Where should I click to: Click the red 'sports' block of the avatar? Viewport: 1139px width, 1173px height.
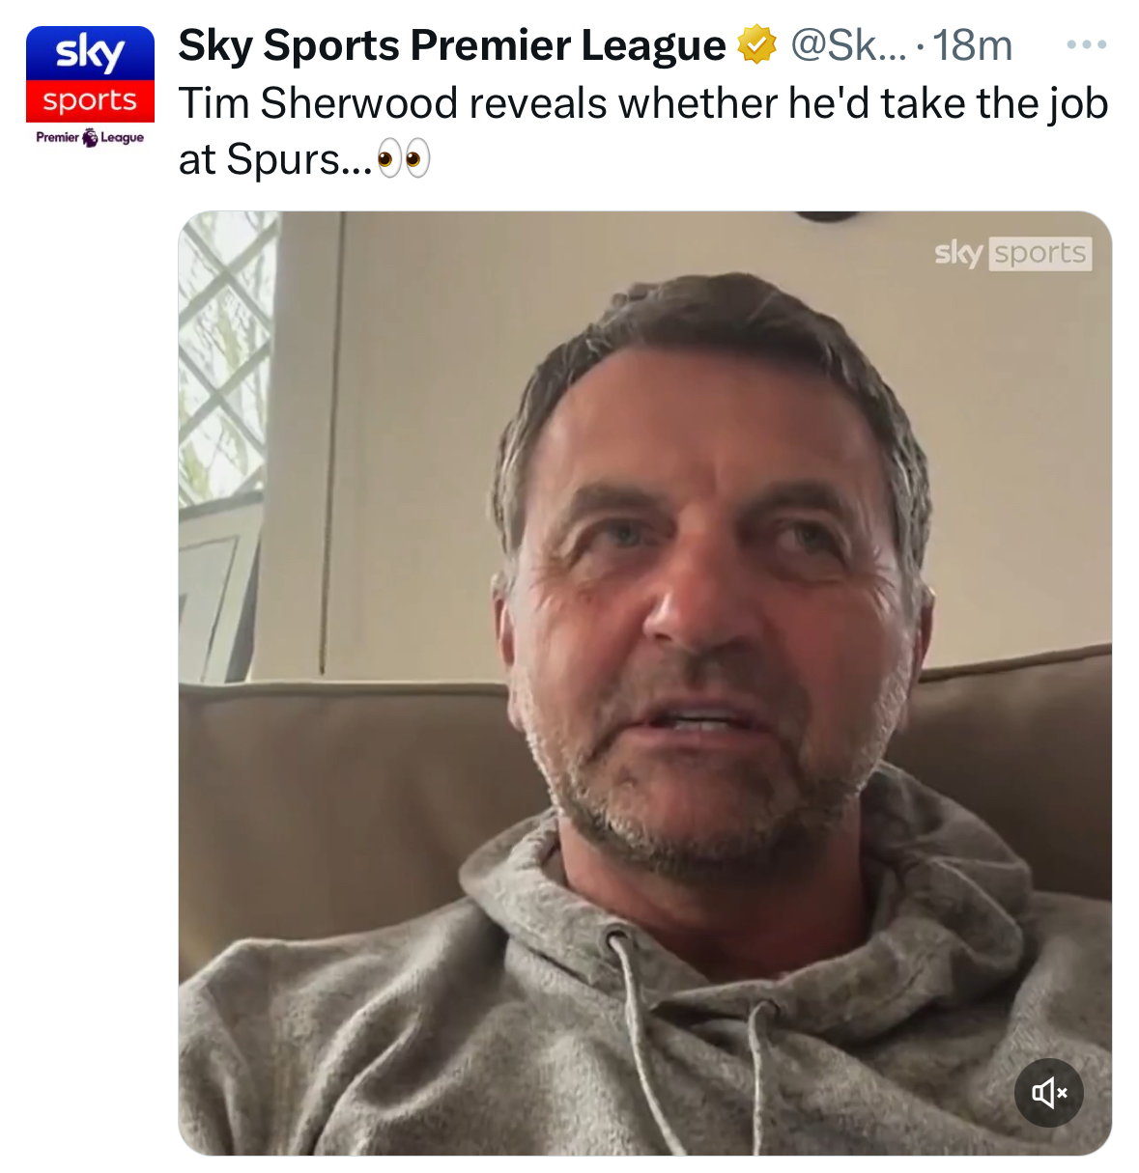click(90, 100)
